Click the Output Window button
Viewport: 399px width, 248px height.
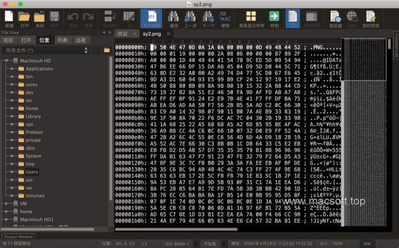click(18, 237)
